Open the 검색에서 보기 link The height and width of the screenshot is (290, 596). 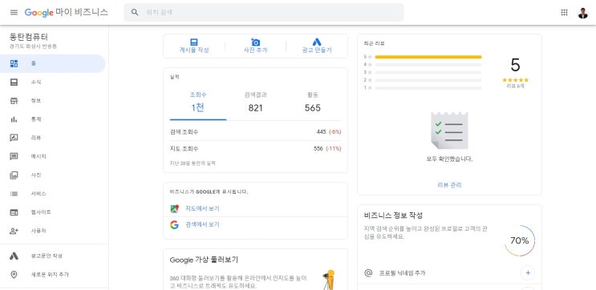[x=202, y=225]
